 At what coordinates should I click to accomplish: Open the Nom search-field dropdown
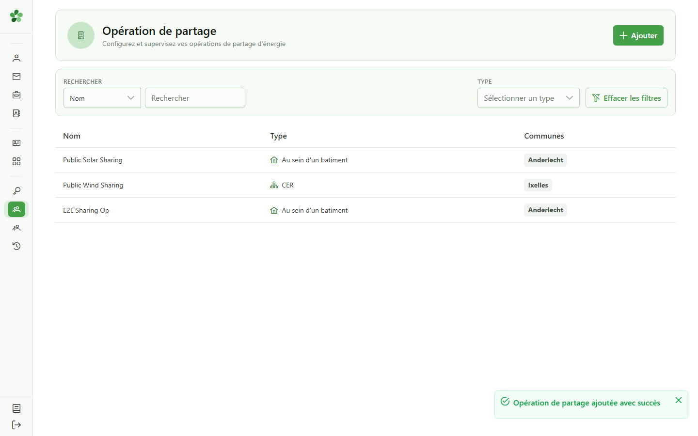[102, 98]
